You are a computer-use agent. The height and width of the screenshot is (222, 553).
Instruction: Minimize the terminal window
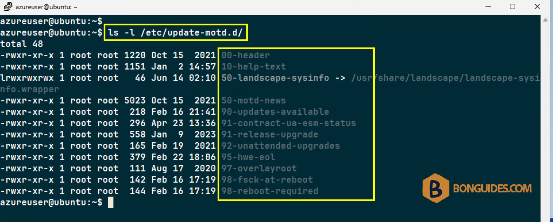point(488,6)
